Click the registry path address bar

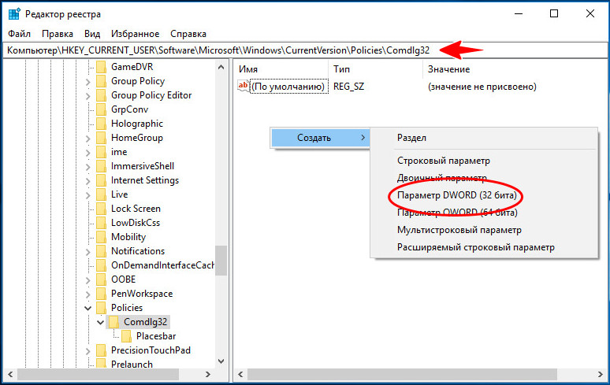pos(305,50)
